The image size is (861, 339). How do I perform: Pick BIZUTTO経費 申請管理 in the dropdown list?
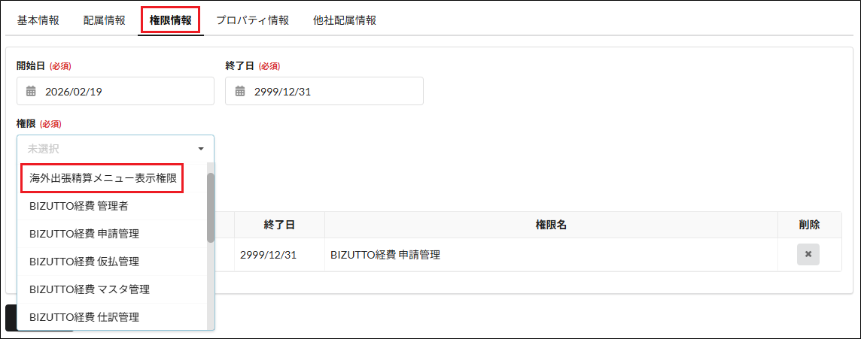click(x=84, y=234)
